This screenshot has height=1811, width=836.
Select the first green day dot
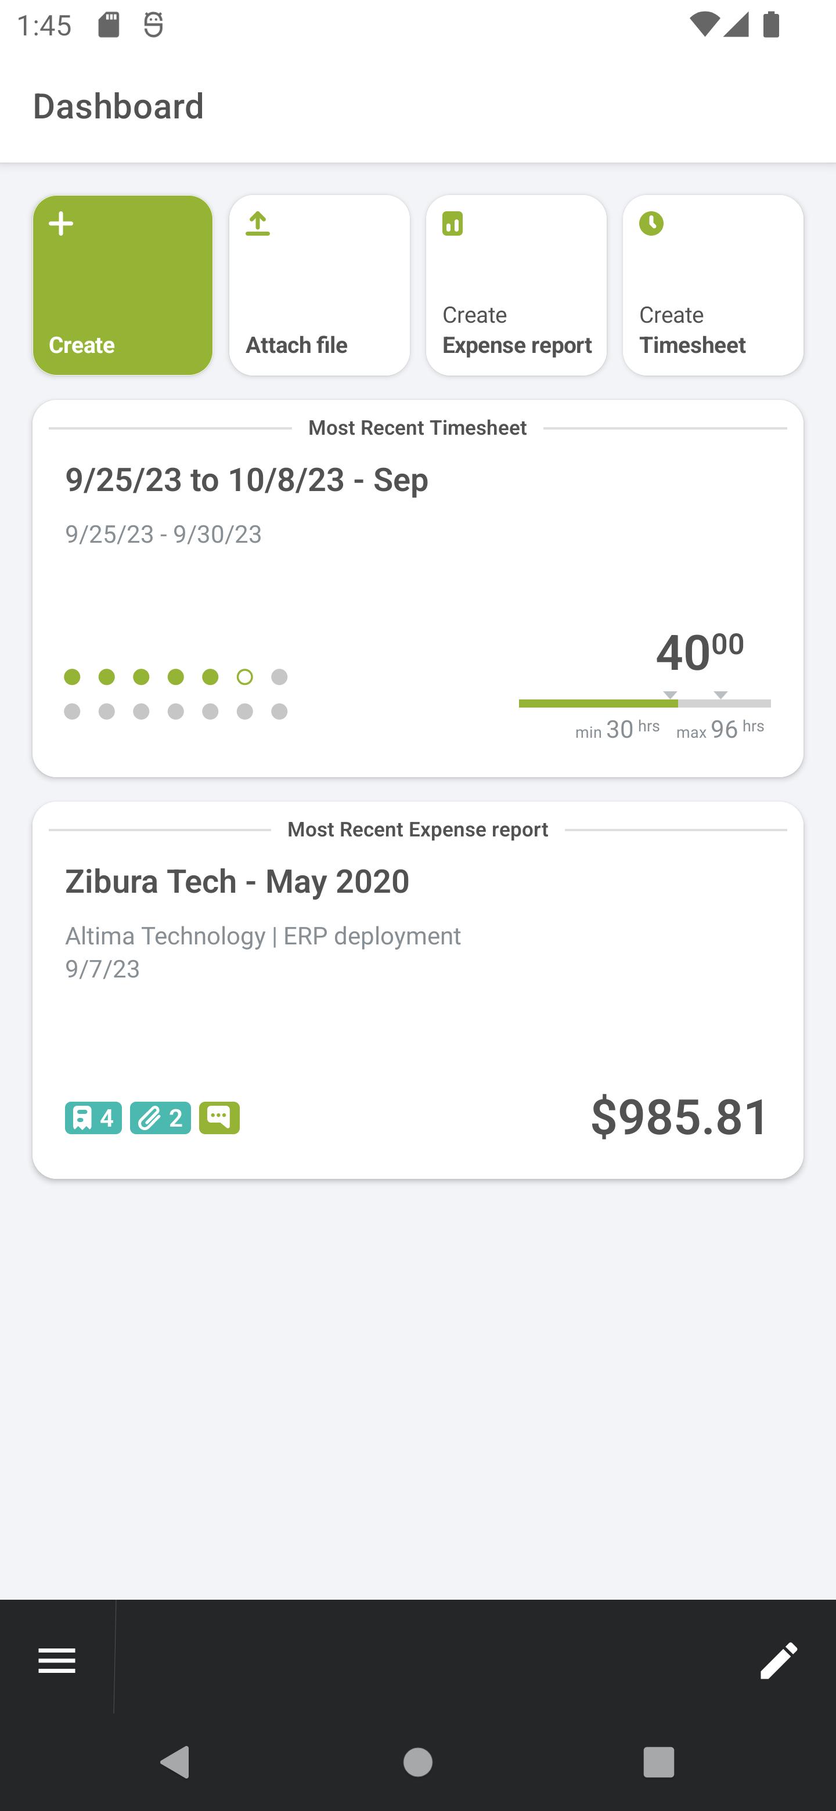pos(72,677)
